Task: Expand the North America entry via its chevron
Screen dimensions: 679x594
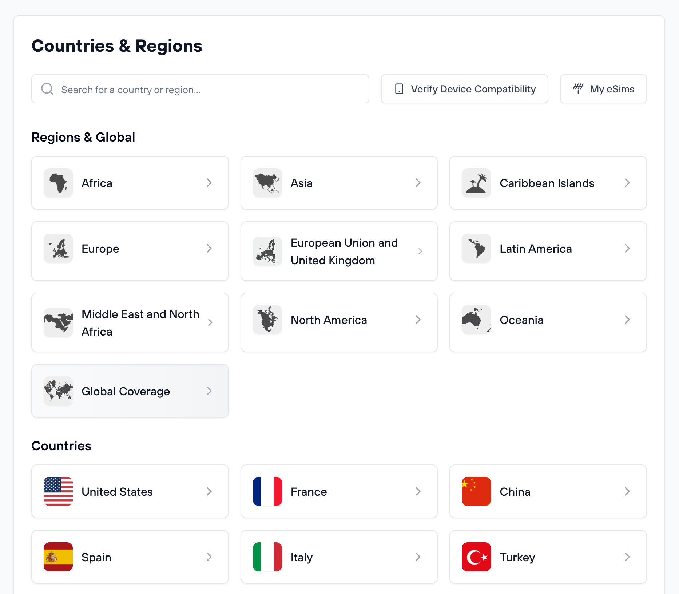Action: (418, 320)
